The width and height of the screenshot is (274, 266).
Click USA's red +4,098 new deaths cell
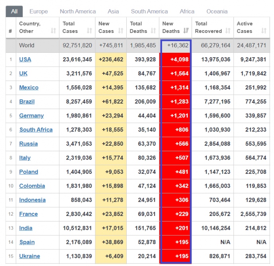pos(175,60)
